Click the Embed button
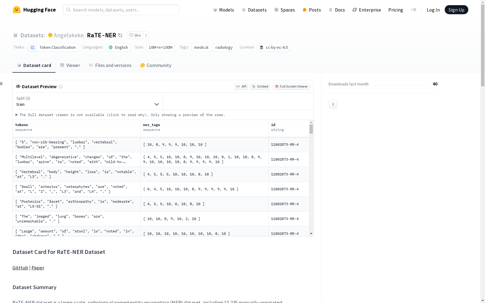The image size is (485, 303). coord(260,86)
